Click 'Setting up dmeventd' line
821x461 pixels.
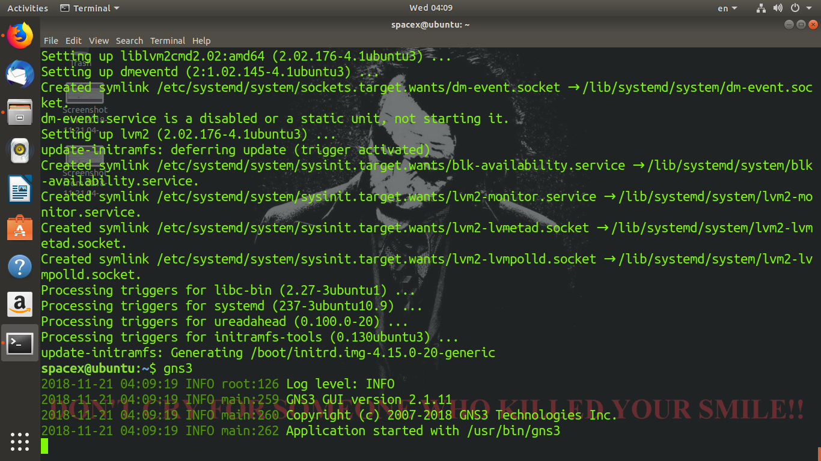(x=210, y=72)
